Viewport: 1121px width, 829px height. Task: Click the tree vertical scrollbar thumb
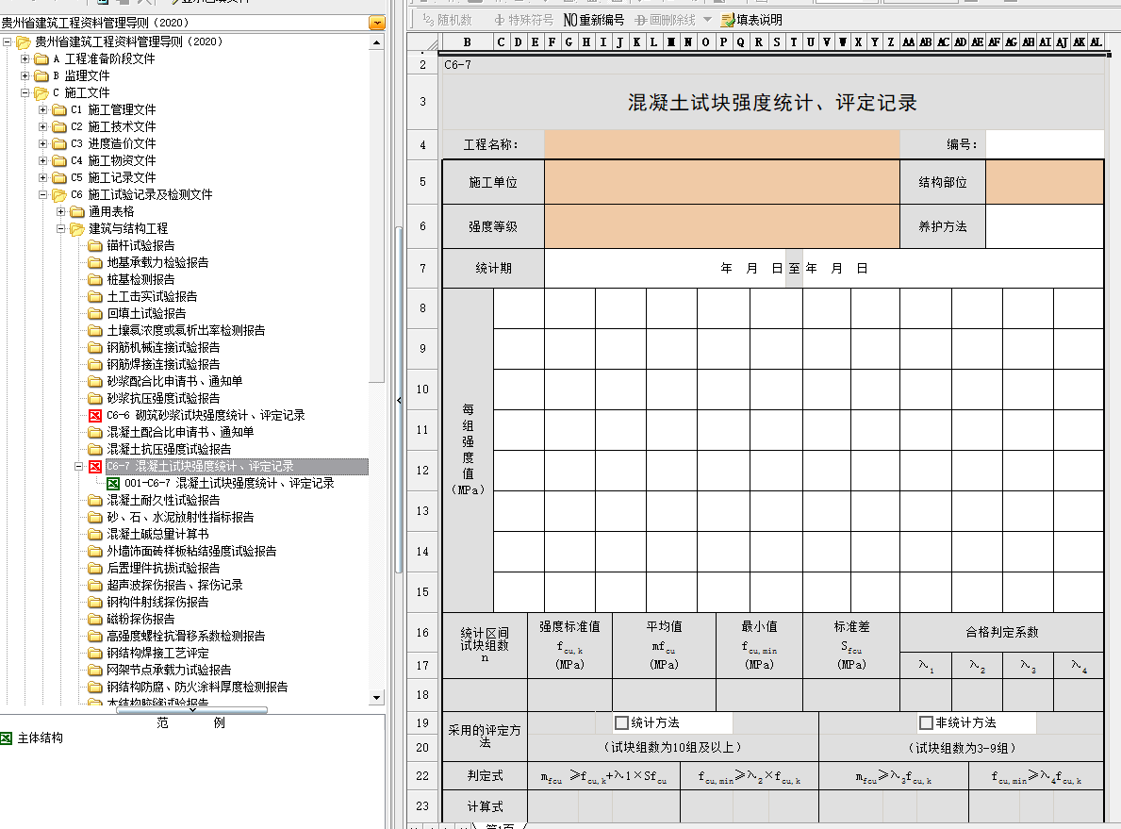(377, 215)
